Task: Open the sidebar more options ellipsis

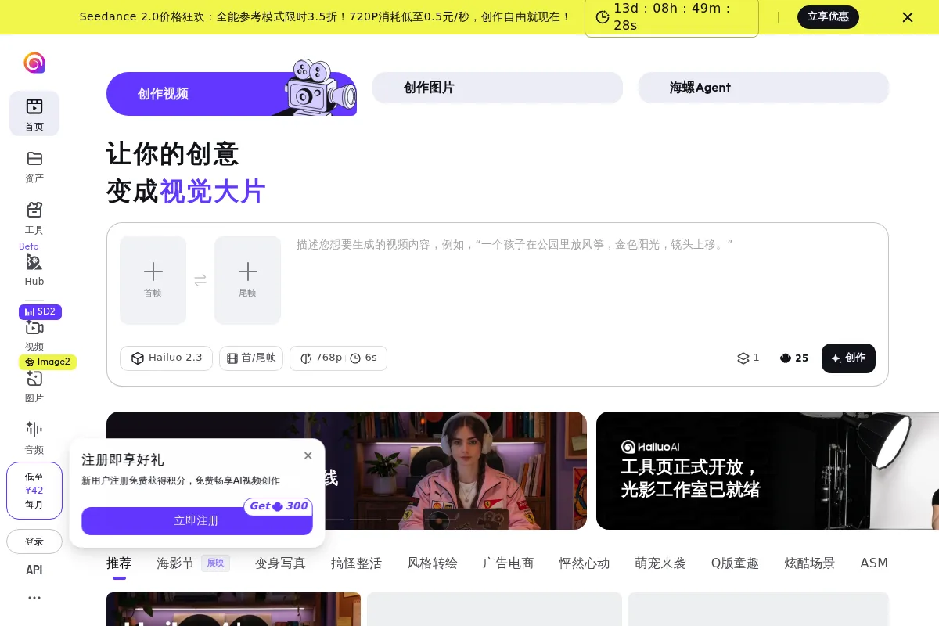Action: point(34,598)
